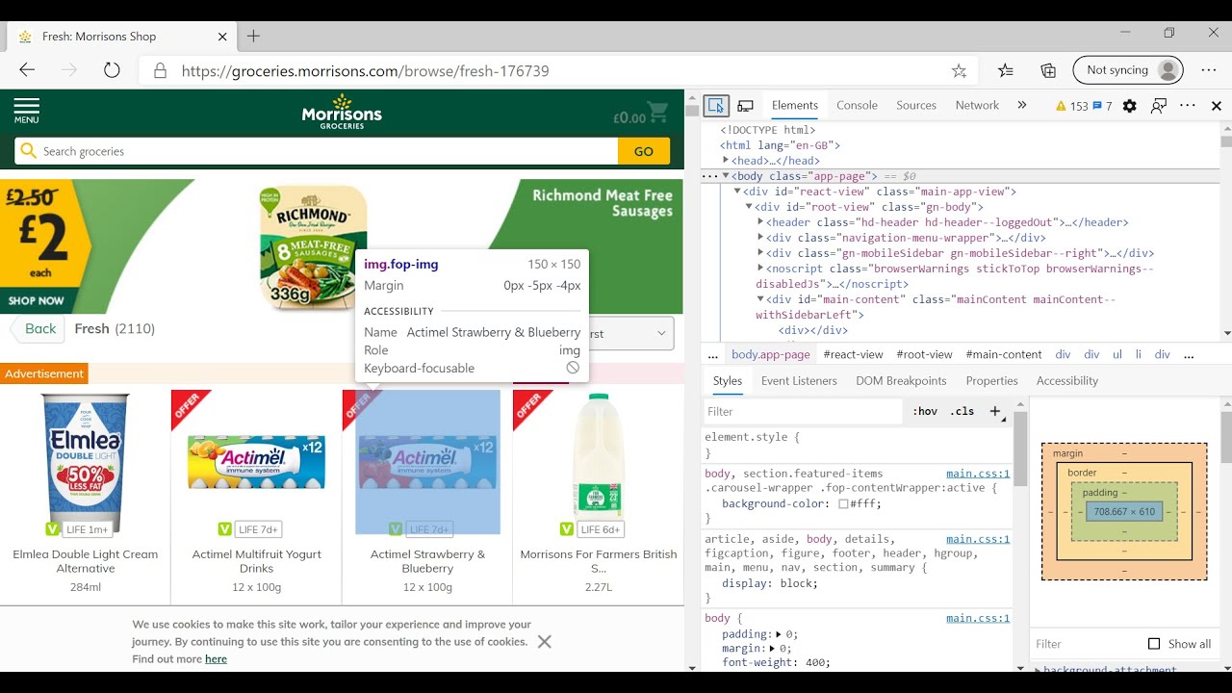
Task: Close the DevTools panel
Action: (x=1217, y=106)
